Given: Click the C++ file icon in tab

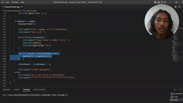Looking at the screenshot, I should click(3, 7).
